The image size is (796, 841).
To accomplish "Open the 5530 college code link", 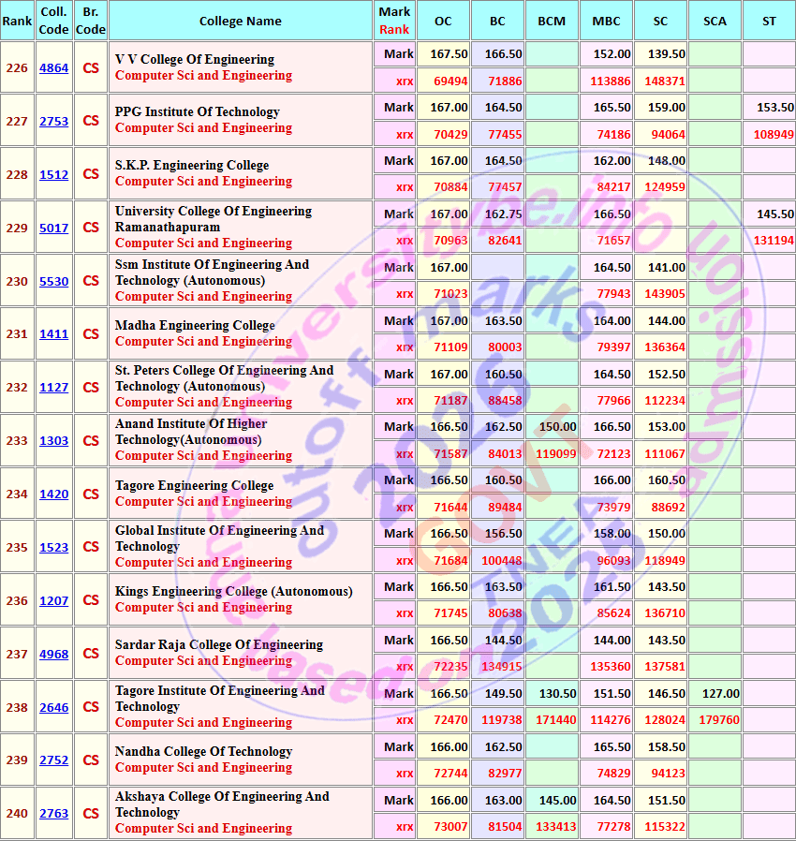I will pos(53,282).
